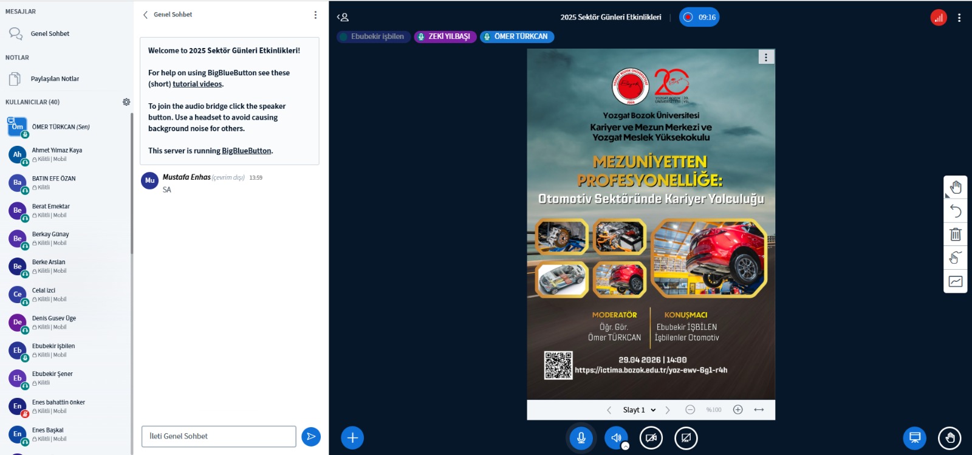
Task: Expand chat panel three-dot options
Action: click(x=315, y=15)
